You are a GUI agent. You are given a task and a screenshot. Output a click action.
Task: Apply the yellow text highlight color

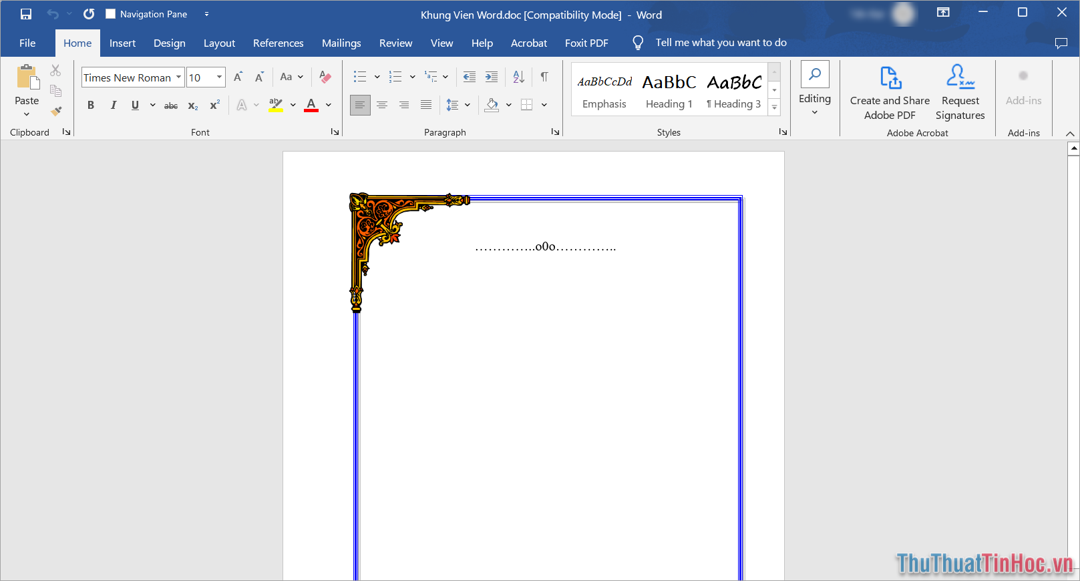click(x=276, y=105)
